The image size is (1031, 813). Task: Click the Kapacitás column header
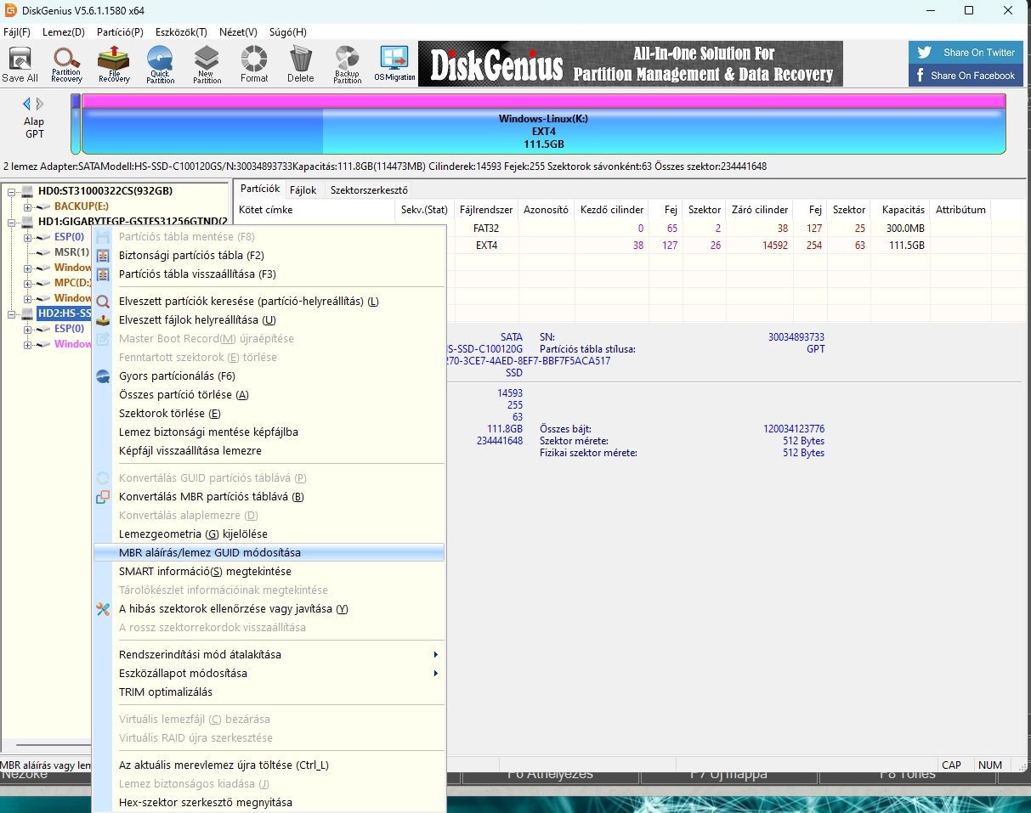coord(903,210)
